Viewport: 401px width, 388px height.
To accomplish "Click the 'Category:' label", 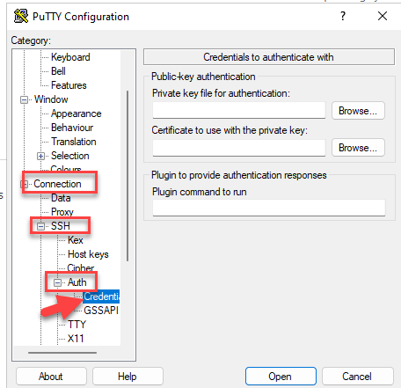I will coord(31,40).
